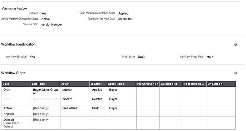Click the Workflow Steps heading
246x131 pixels.
13,73
